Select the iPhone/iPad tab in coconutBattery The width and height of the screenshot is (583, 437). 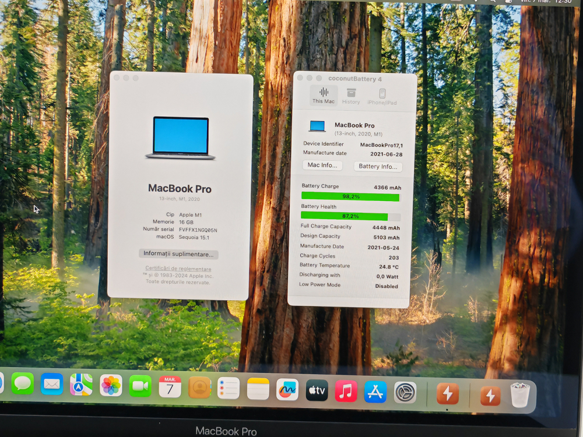[382, 97]
